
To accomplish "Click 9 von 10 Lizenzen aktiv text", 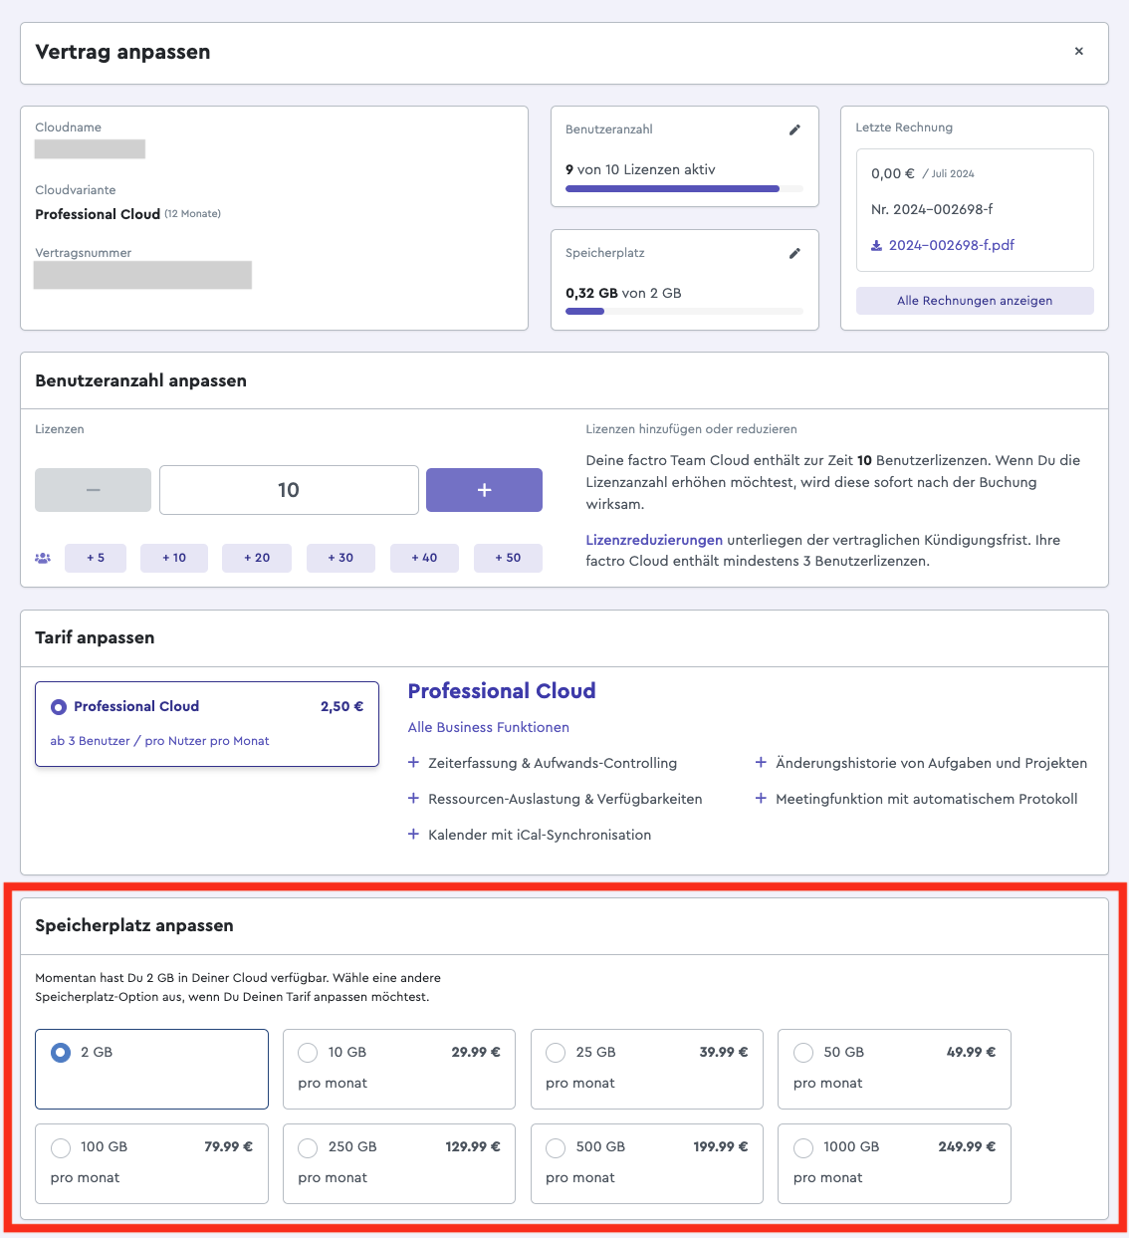I will point(640,169).
